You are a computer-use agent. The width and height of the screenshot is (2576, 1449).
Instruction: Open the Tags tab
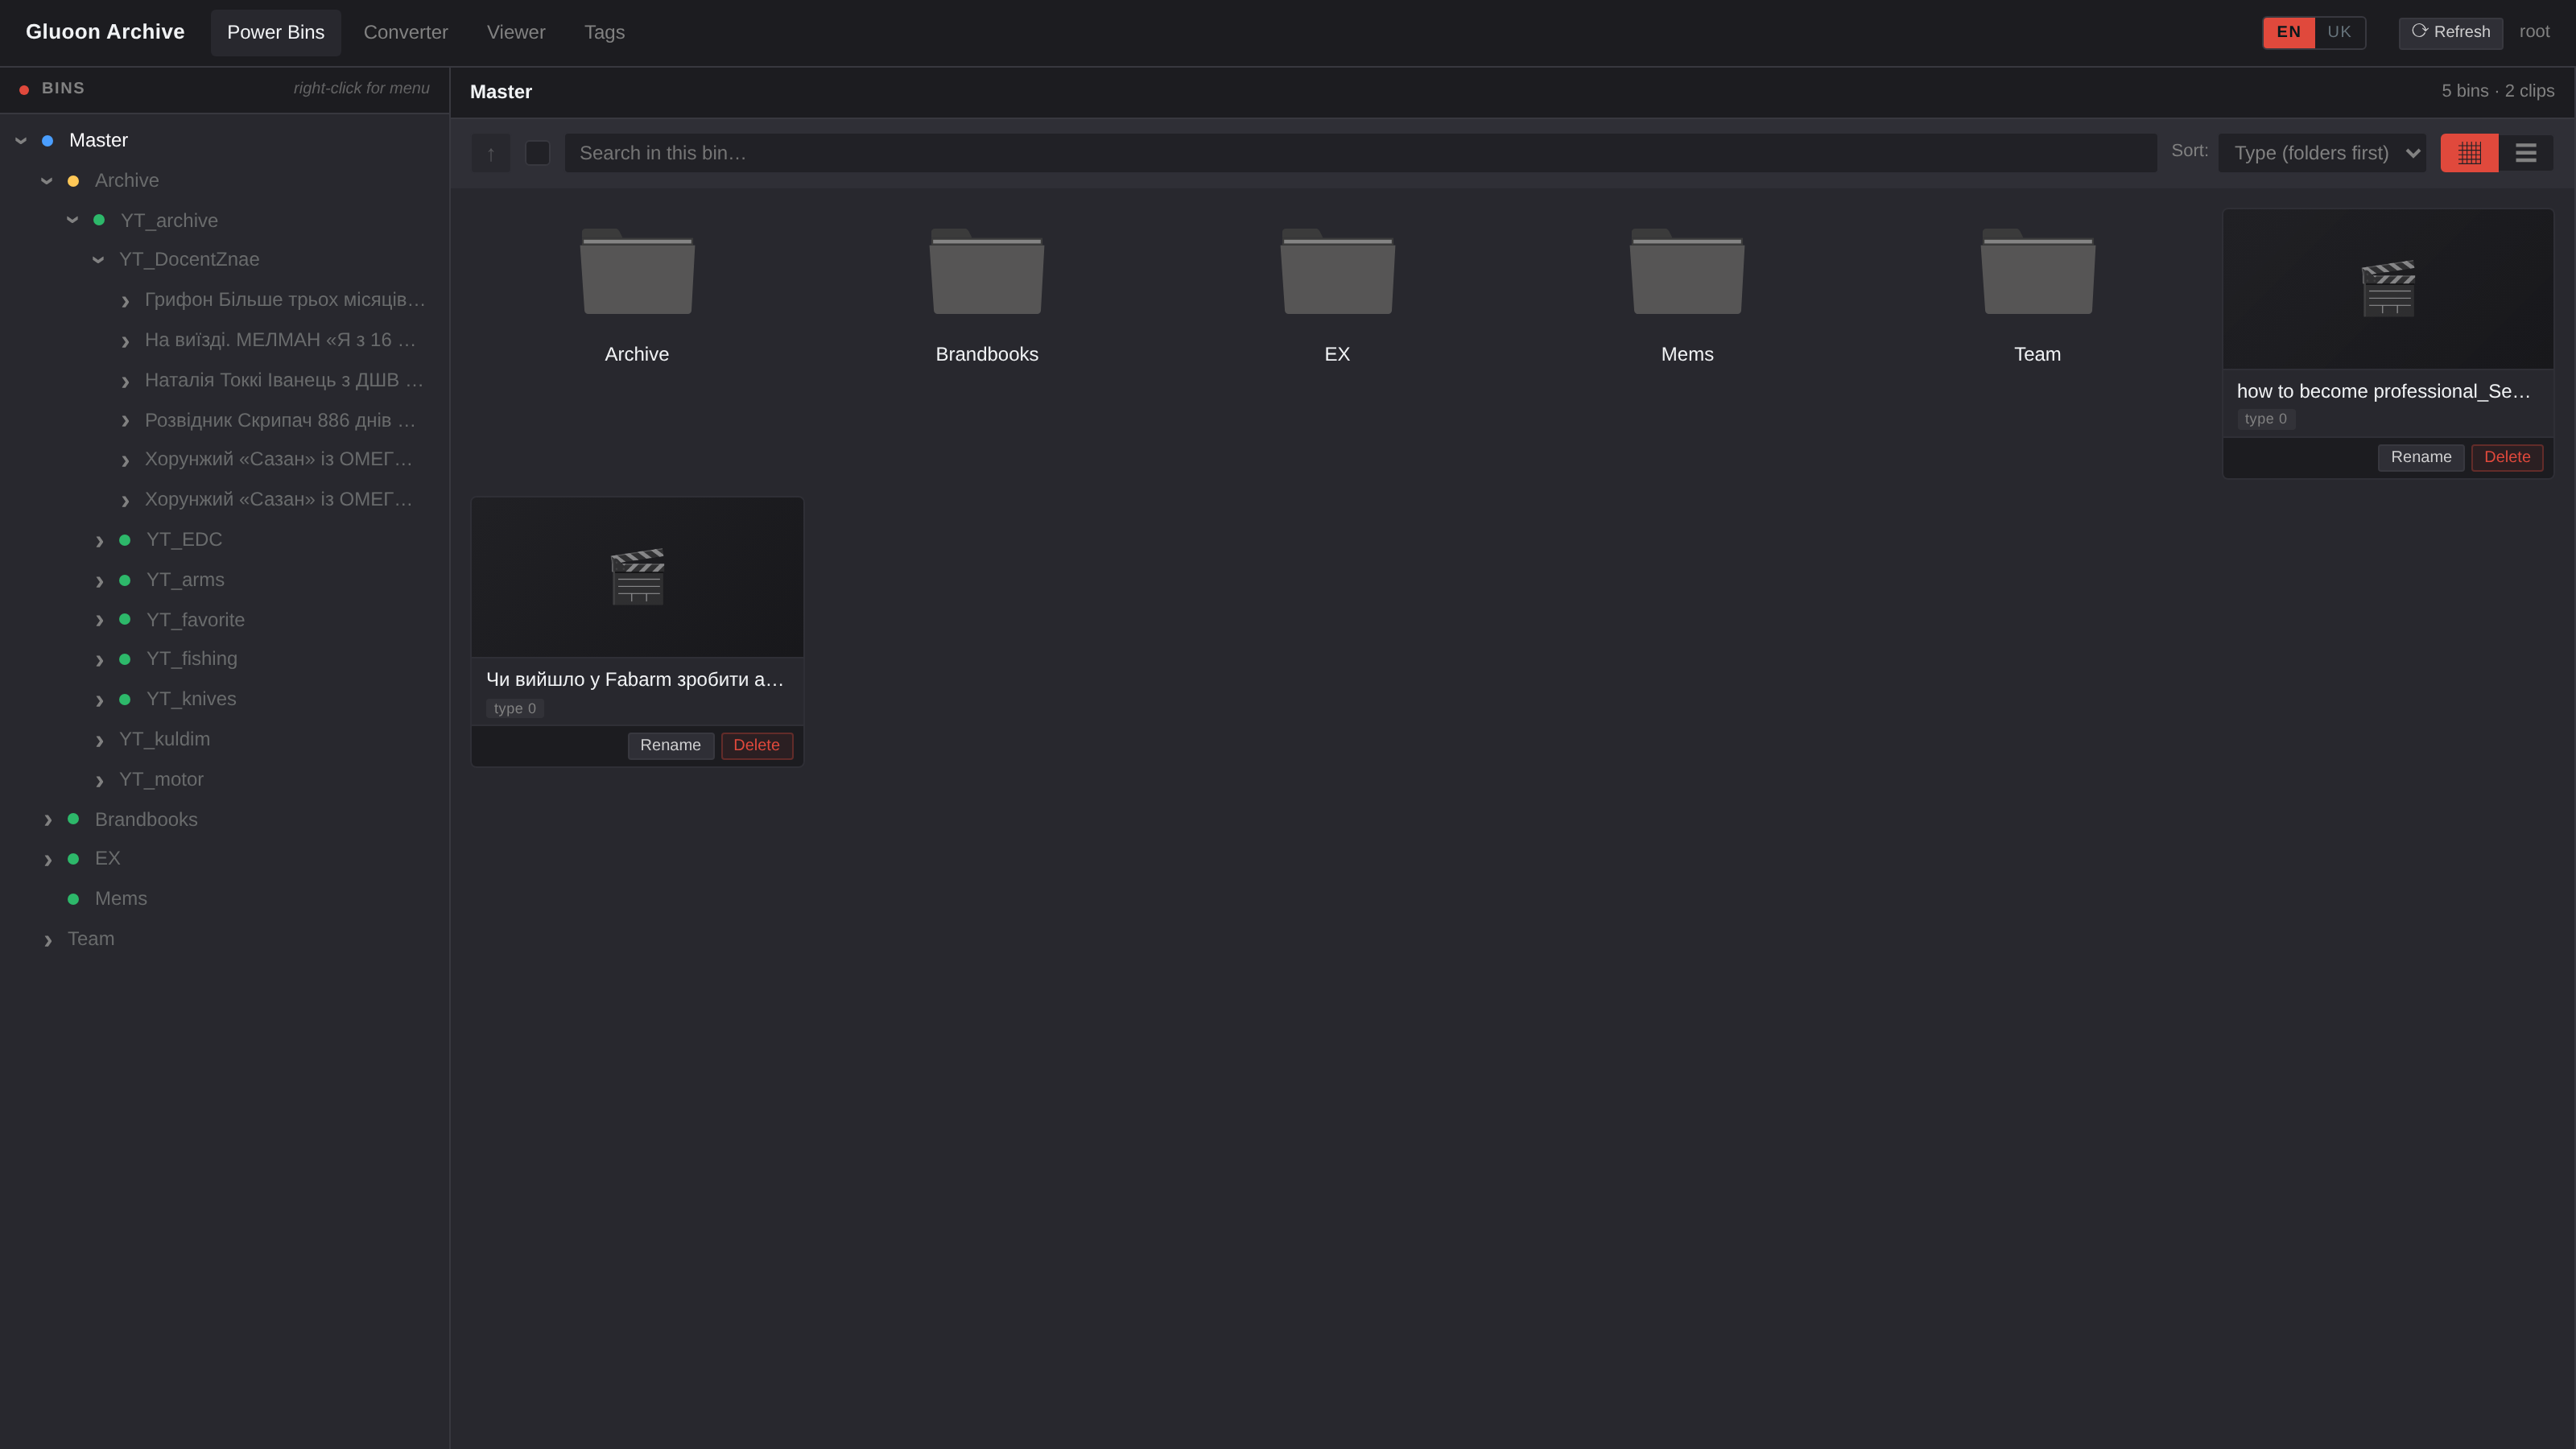(x=604, y=32)
